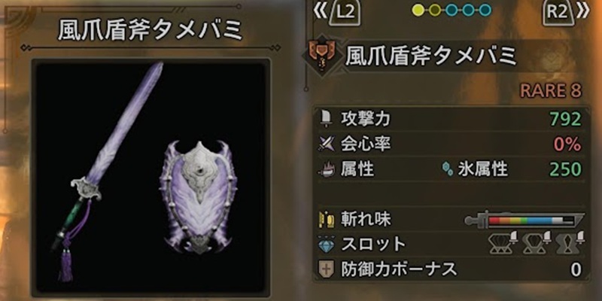This screenshot has height=301, width=602.
Task: Click the third decoration slot icon
Action: (570, 242)
